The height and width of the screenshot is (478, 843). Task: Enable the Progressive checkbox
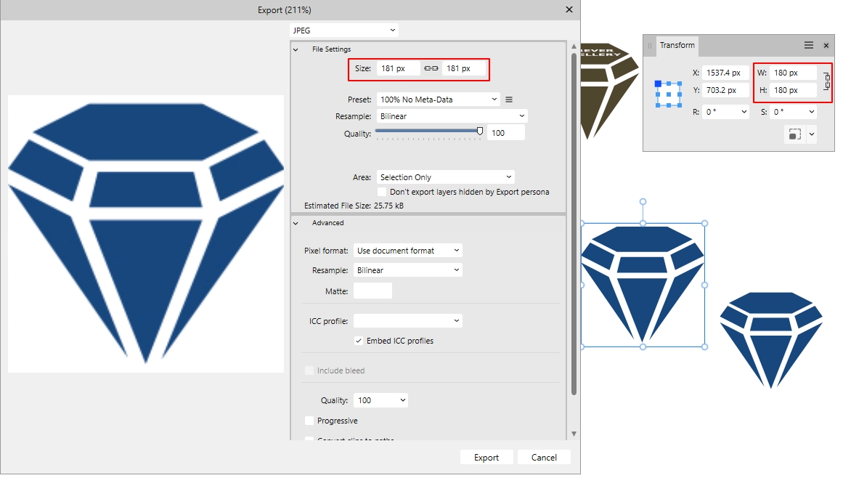pyautogui.click(x=309, y=421)
